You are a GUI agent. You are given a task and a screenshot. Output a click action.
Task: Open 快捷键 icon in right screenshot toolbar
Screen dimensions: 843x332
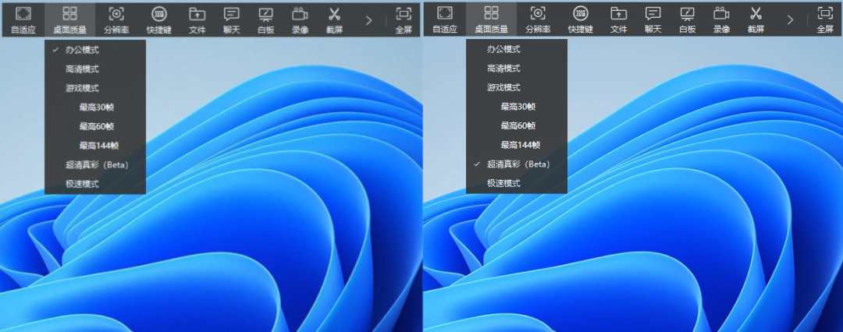(580, 13)
